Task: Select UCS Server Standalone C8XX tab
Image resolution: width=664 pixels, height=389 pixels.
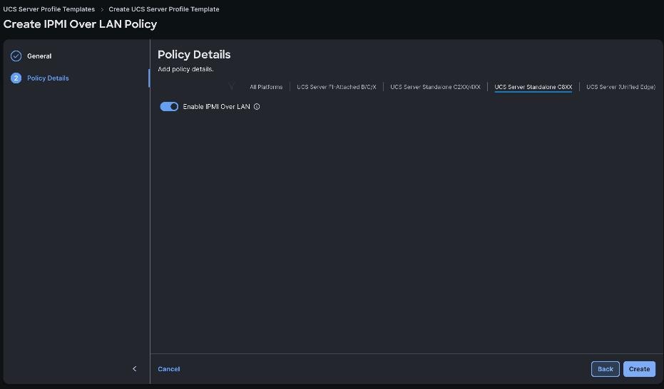Action: coord(533,87)
